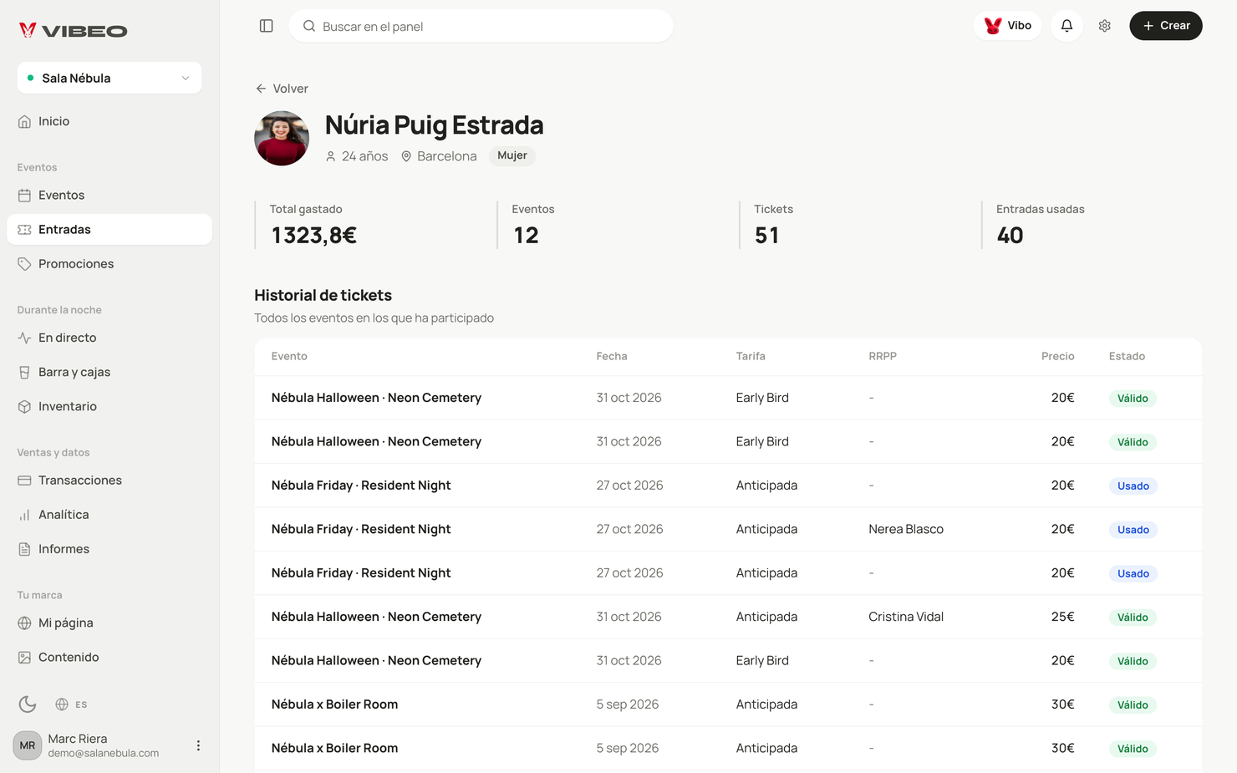Open the Analítica link

coord(109,514)
